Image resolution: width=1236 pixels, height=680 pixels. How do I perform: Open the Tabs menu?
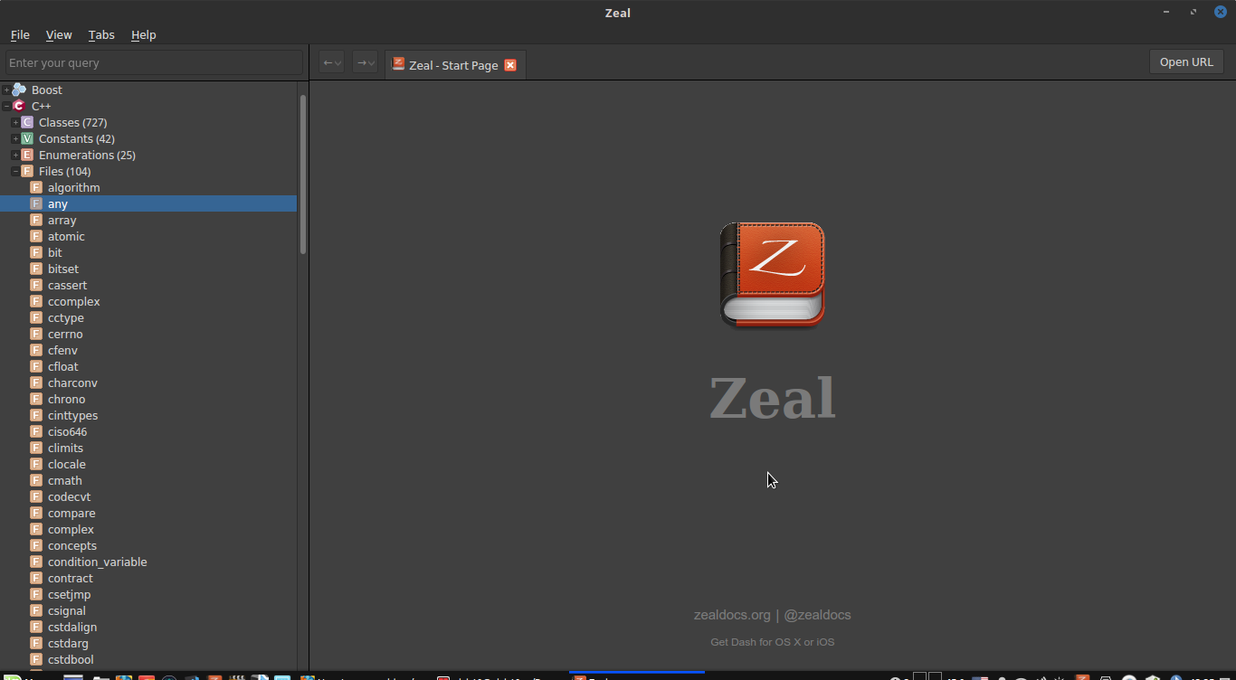pos(101,34)
